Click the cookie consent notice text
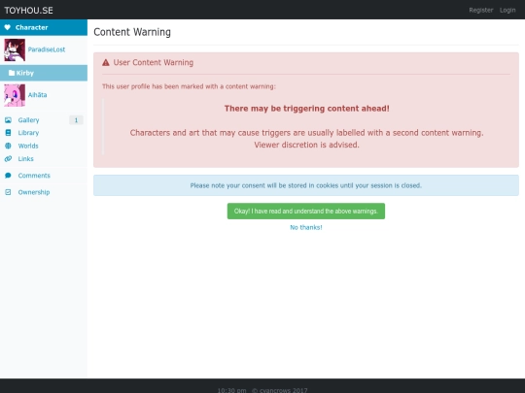This screenshot has height=393, width=525. 306,185
